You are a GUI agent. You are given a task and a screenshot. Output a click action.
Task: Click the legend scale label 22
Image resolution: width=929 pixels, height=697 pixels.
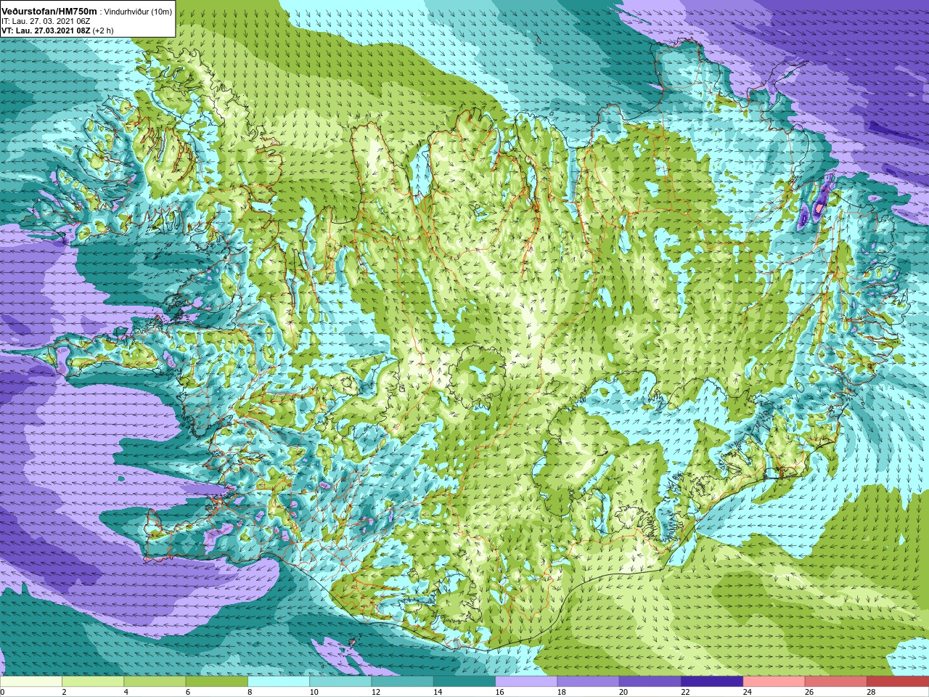click(685, 692)
